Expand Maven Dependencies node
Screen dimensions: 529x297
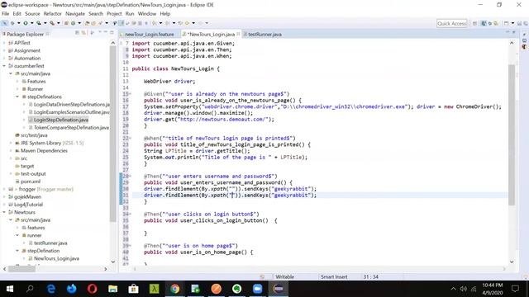[11, 151]
